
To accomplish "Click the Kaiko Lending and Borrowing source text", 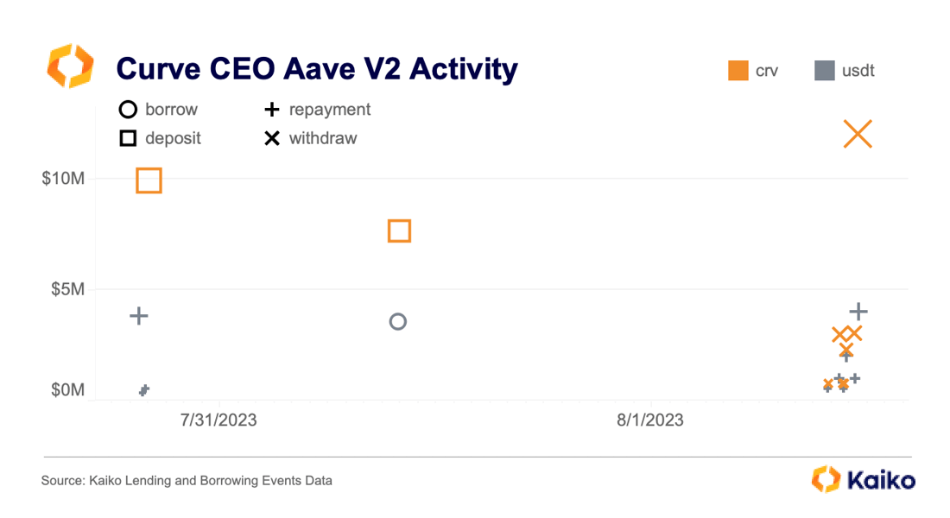I will [x=187, y=480].
